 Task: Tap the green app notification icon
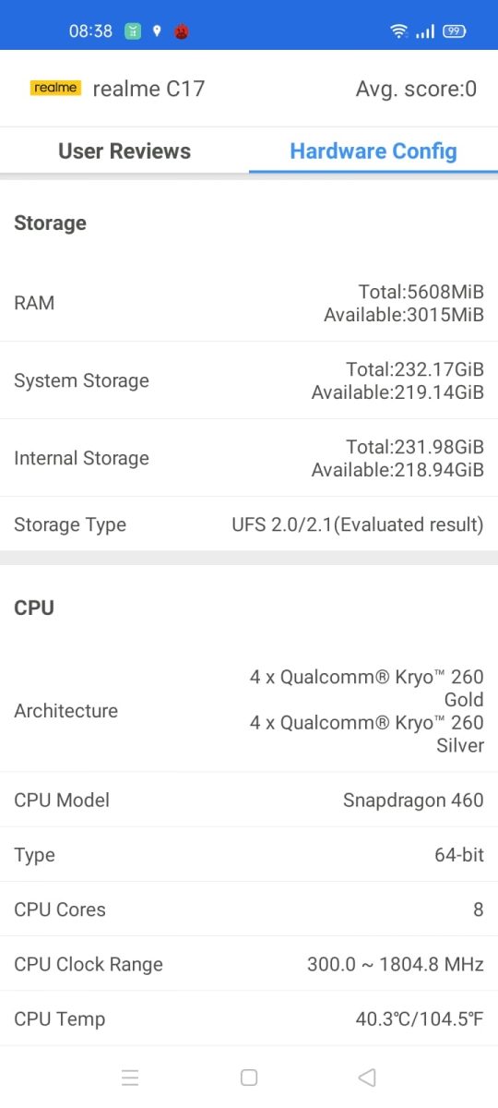[x=134, y=31]
